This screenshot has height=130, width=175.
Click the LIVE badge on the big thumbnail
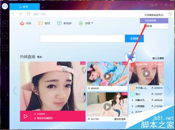[83, 63]
